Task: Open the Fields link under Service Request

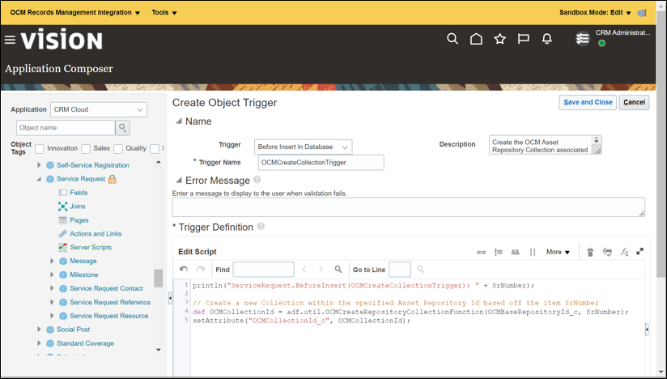Action: (x=79, y=193)
